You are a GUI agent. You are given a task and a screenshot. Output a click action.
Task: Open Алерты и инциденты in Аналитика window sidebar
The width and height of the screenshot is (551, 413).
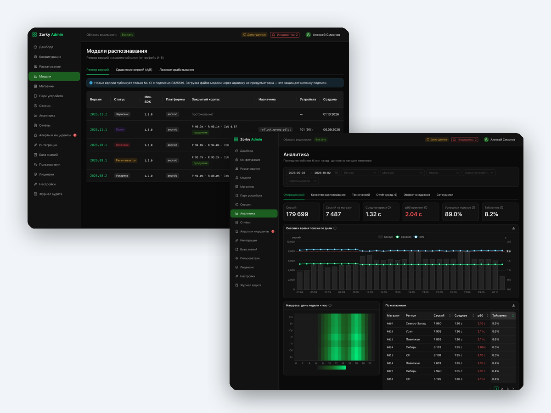[x=254, y=231]
